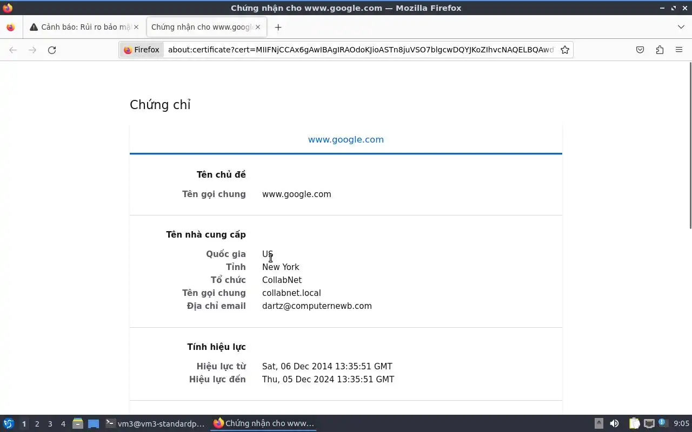This screenshot has height=432, width=692.
Task: Open the Firefox hamburger menu
Action: tap(679, 50)
